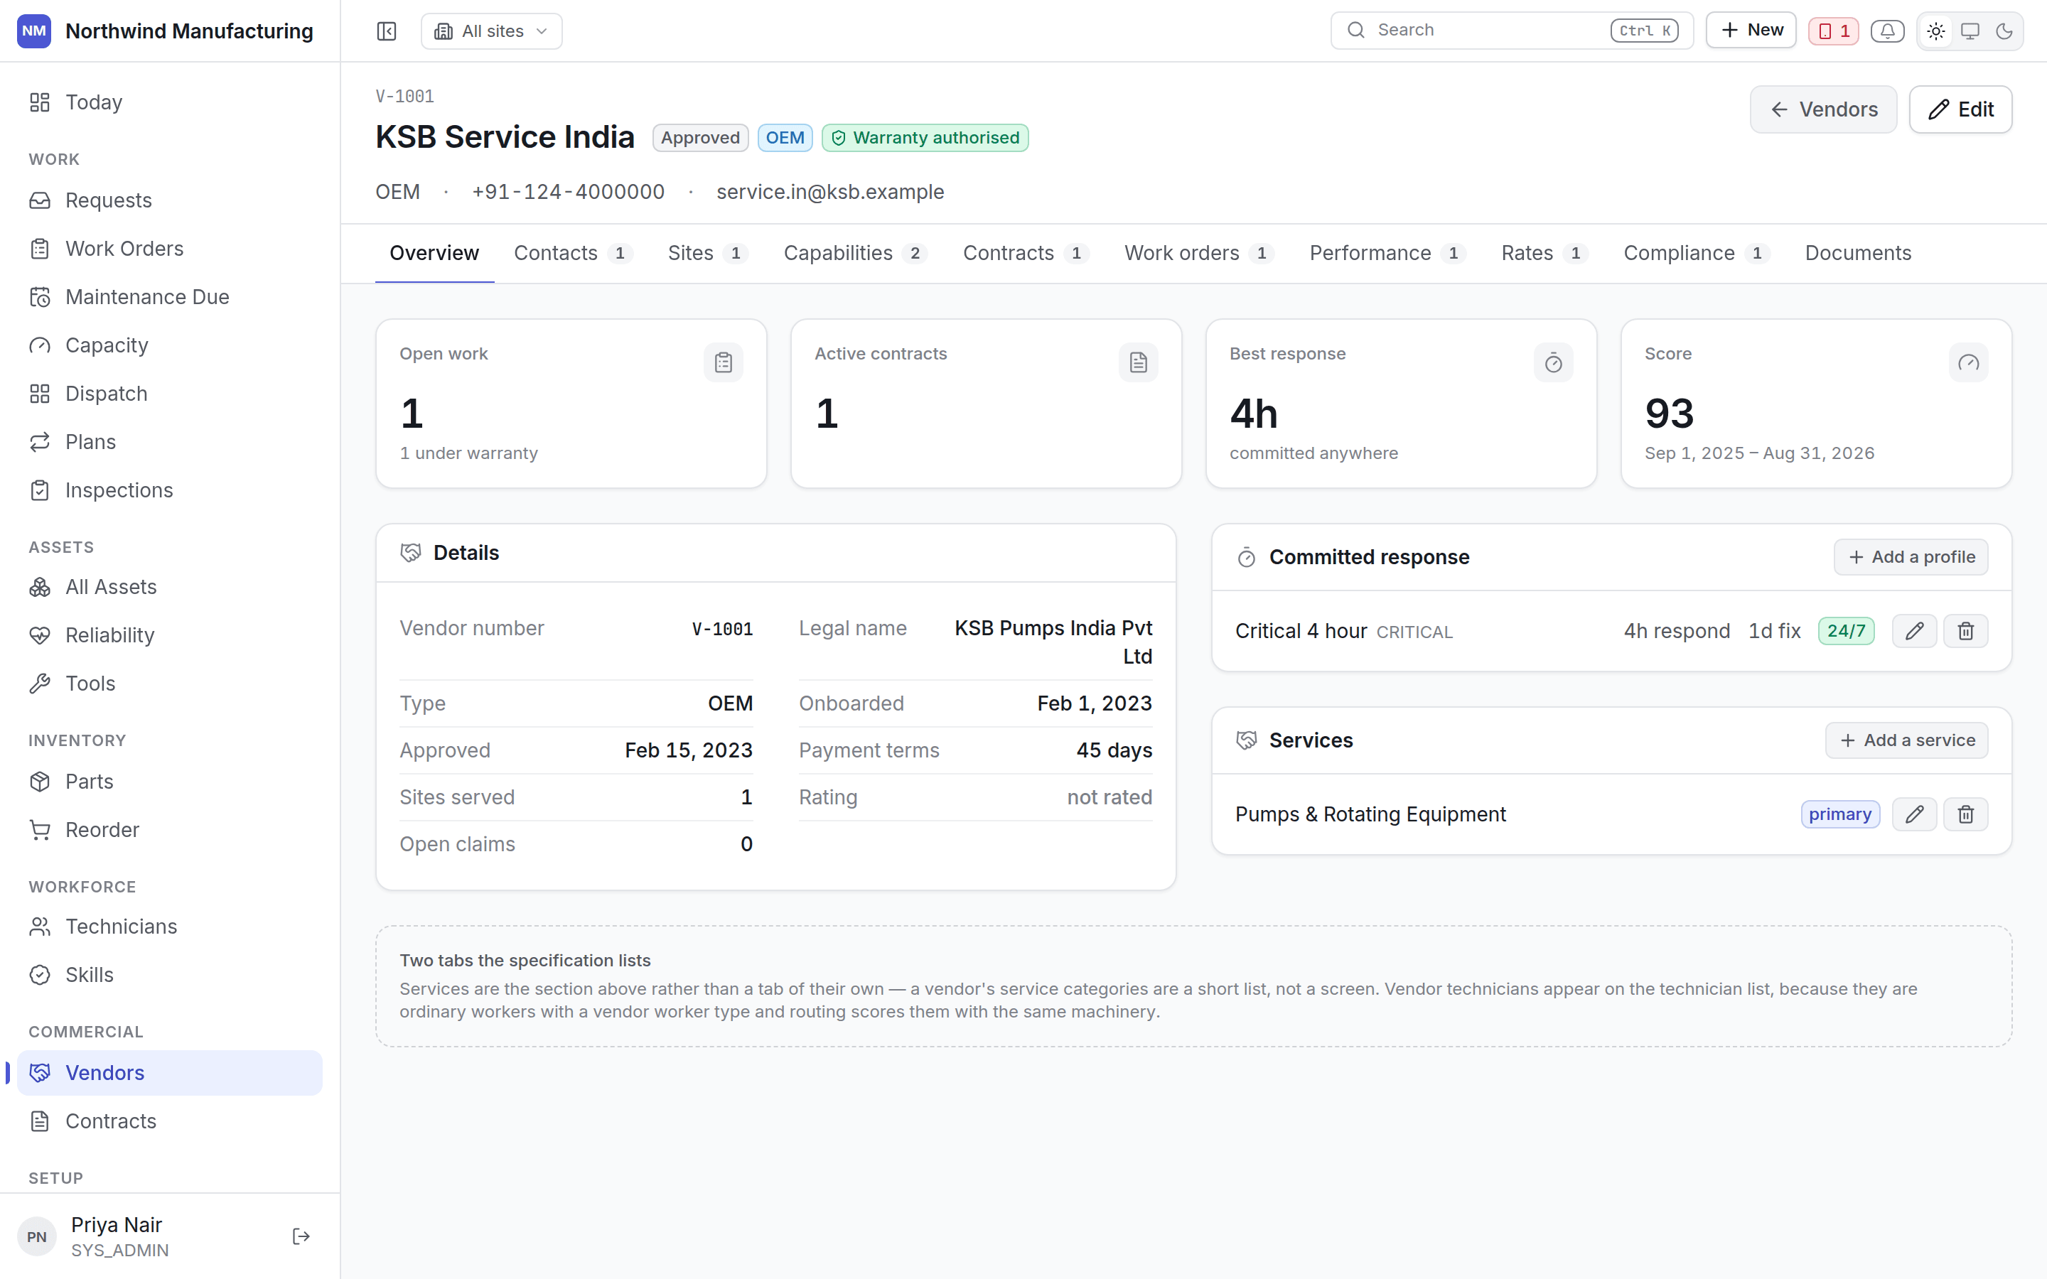The image size is (2047, 1279).
Task: Open the Capabilities tab
Action: (855, 253)
